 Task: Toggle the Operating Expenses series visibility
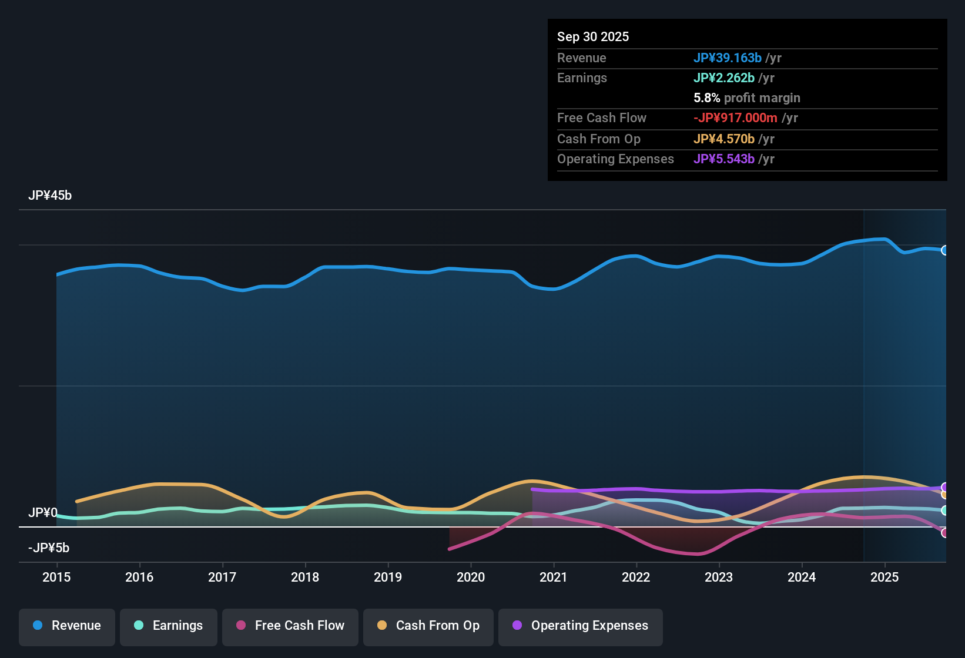580,626
